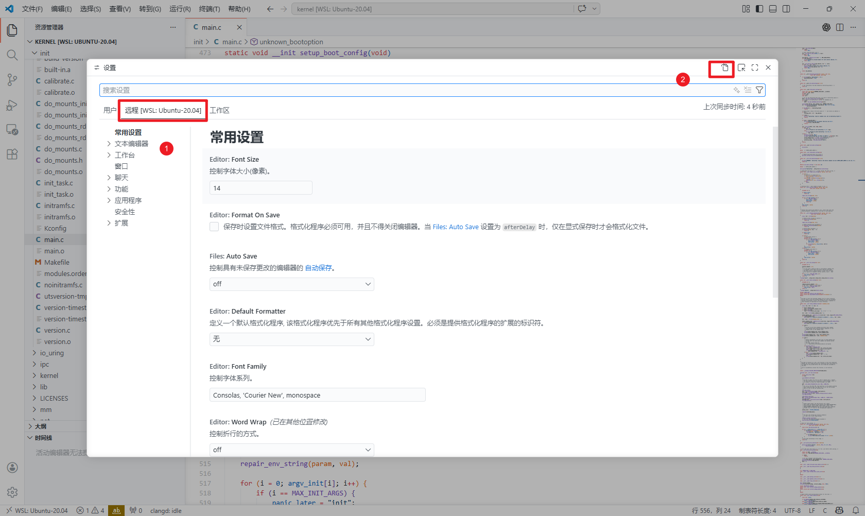The height and width of the screenshot is (516, 865).
Task: Go back with navigation arrow
Action: click(270, 9)
